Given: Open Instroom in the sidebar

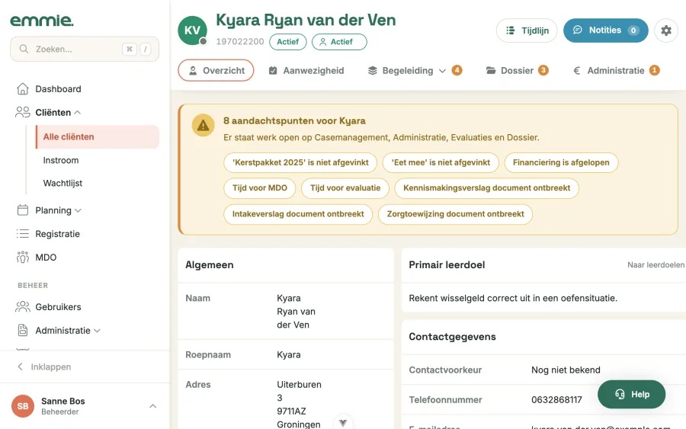Looking at the screenshot, I should pyautogui.click(x=61, y=161).
